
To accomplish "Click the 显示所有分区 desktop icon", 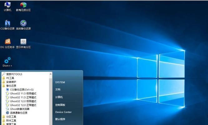I will tap(23, 43).
